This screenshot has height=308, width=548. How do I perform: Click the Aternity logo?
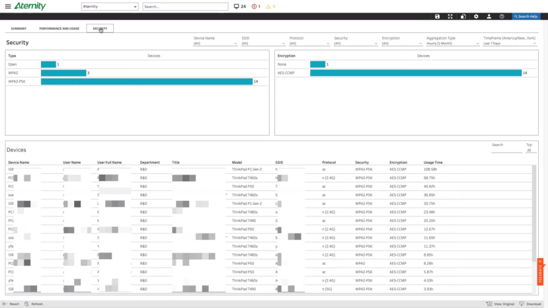click(x=30, y=7)
